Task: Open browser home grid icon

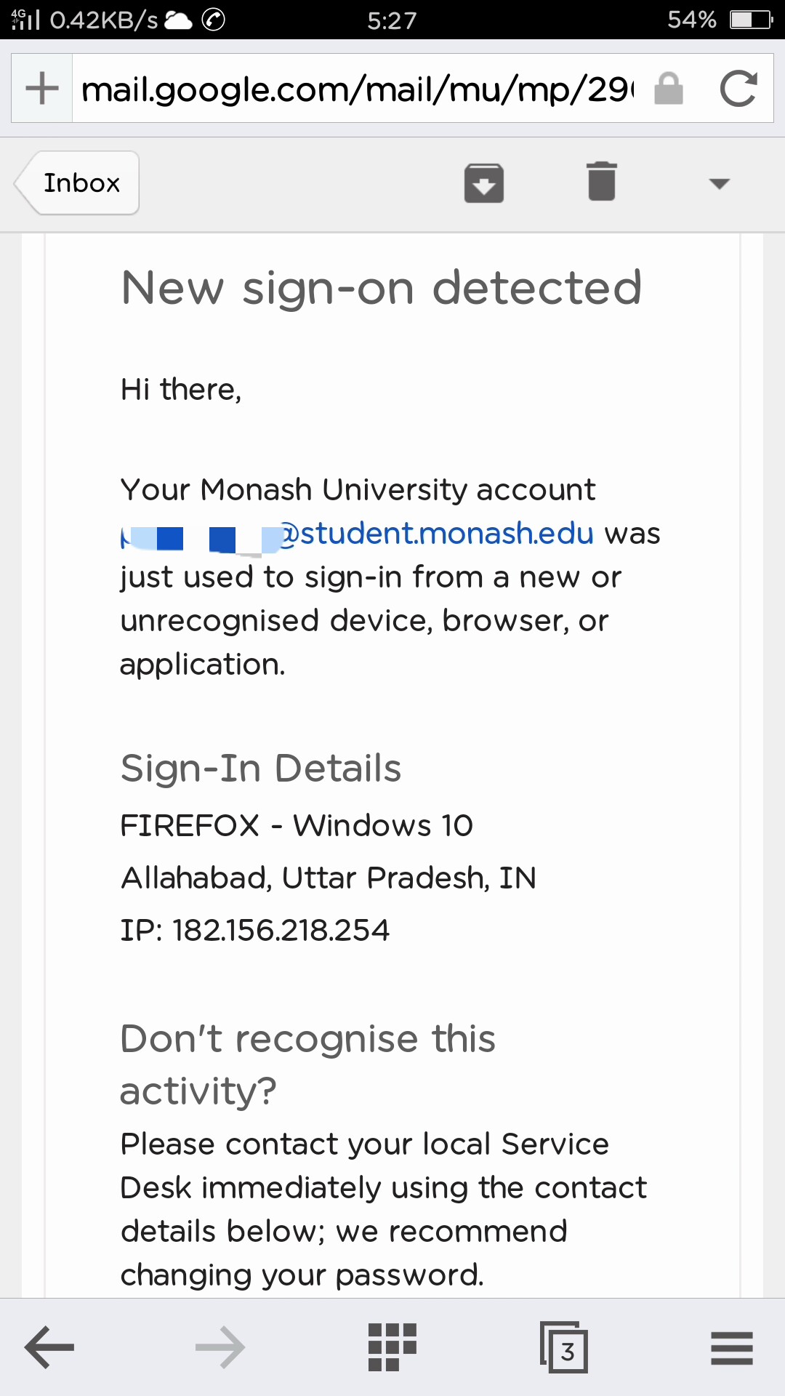Action: tap(392, 1347)
